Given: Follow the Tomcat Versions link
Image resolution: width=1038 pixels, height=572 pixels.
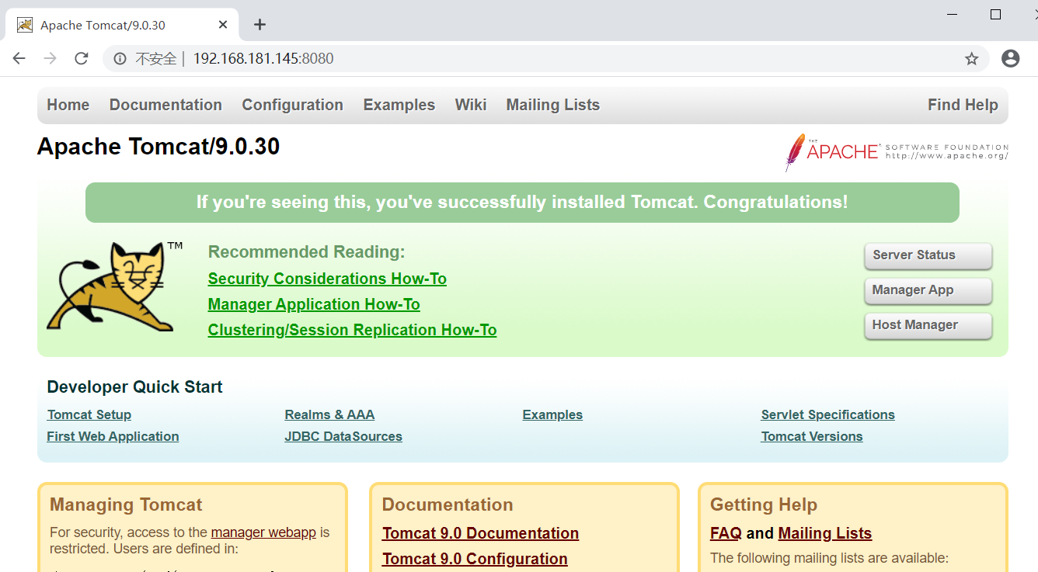Looking at the screenshot, I should pyautogui.click(x=812, y=436).
